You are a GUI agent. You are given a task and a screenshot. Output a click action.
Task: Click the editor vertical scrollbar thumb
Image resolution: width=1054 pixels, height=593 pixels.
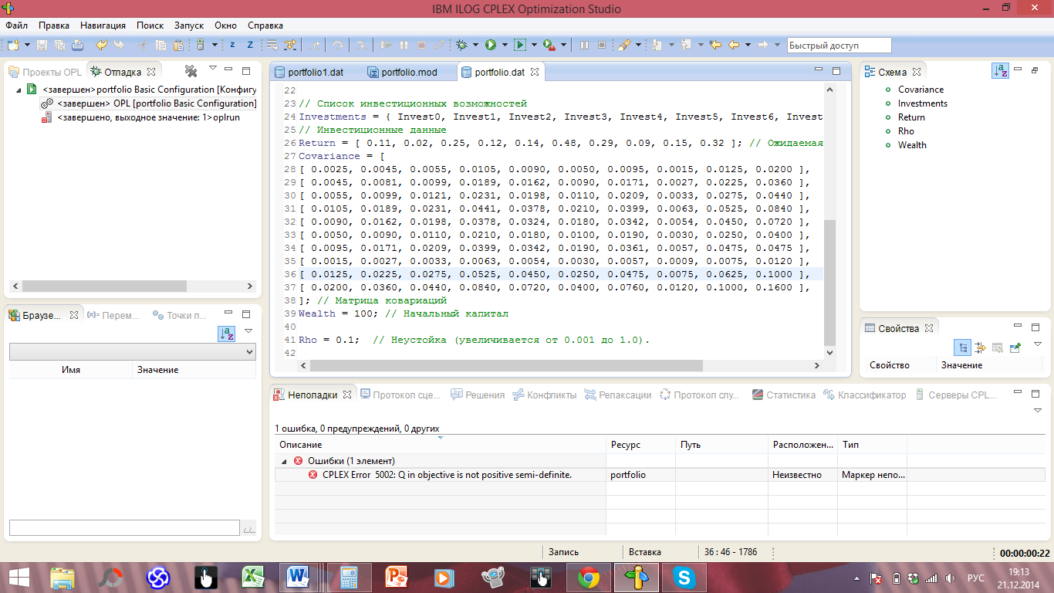[829, 283]
